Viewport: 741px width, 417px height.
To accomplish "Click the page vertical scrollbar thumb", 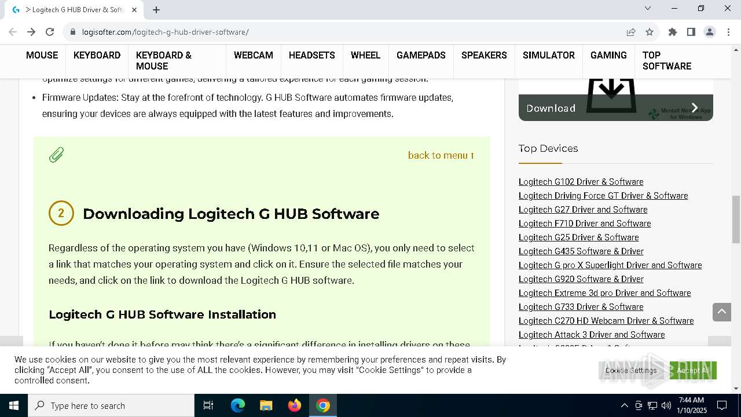I will (x=736, y=220).
